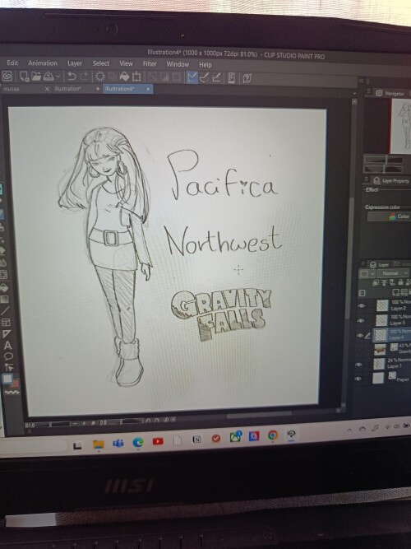Image resolution: width=411 pixels, height=549 pixels.
Task: Select the Fill bucket tool in toolbox
Action: [4, 288]
